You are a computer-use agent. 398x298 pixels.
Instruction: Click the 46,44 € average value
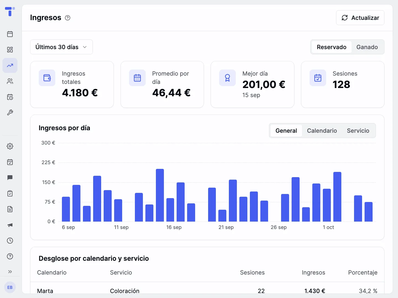coord(171,93)
